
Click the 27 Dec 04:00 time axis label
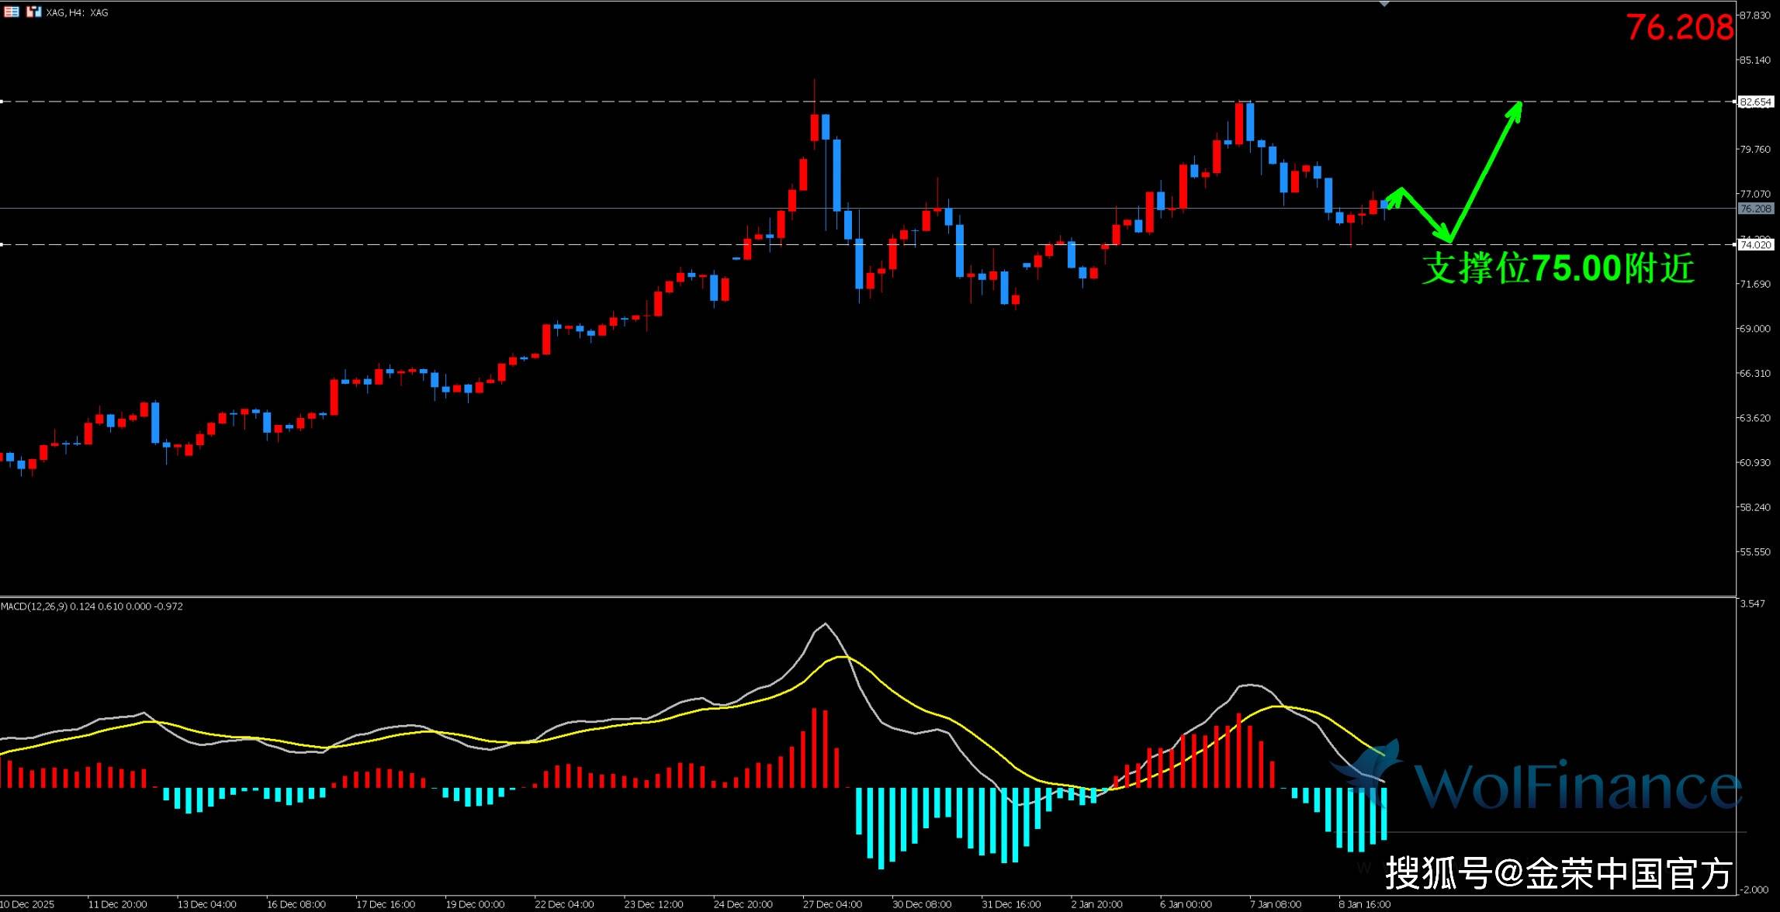click(x=833, y=904)
